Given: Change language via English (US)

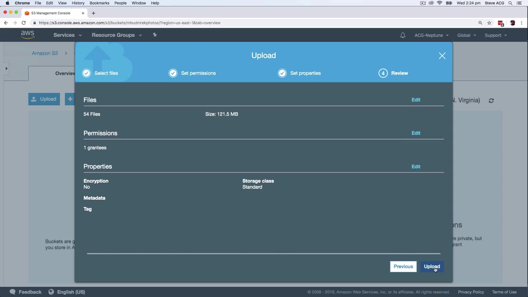Looking at the screenshot, I should point(66,292).
